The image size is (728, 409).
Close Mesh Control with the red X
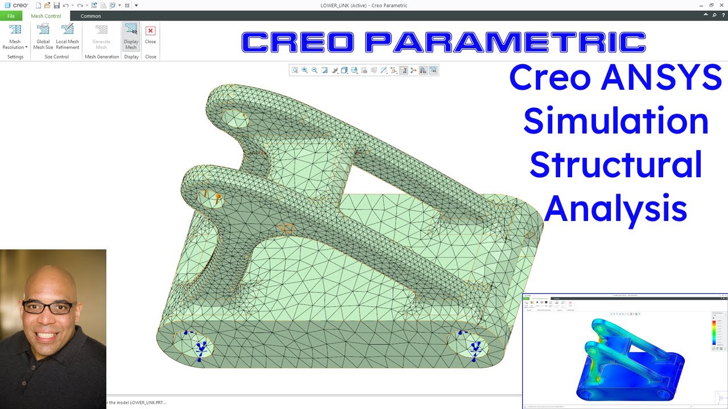click(150, 34)
